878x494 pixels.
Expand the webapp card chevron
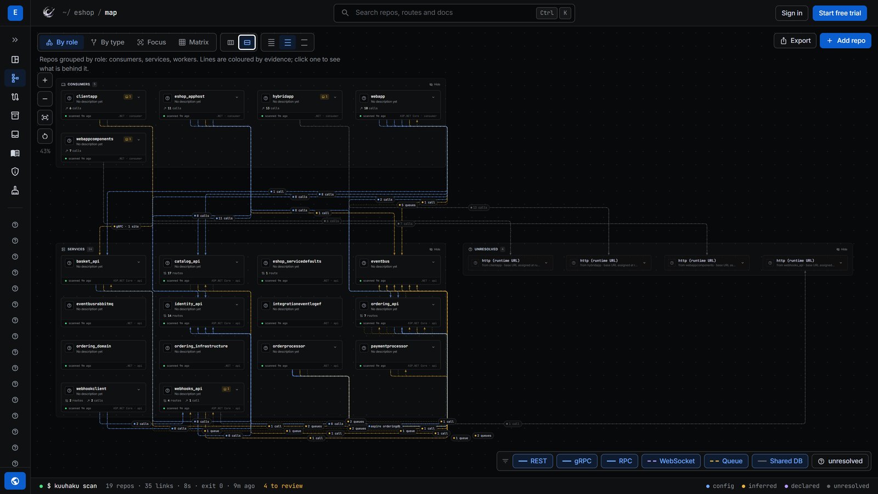(434, 97)
